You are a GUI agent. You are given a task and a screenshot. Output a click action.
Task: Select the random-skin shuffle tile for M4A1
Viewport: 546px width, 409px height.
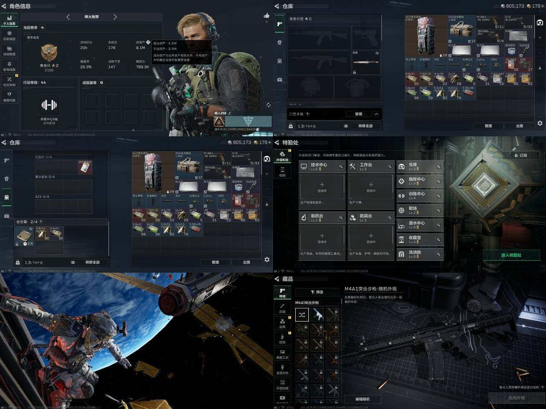click(x=302, y=315)
